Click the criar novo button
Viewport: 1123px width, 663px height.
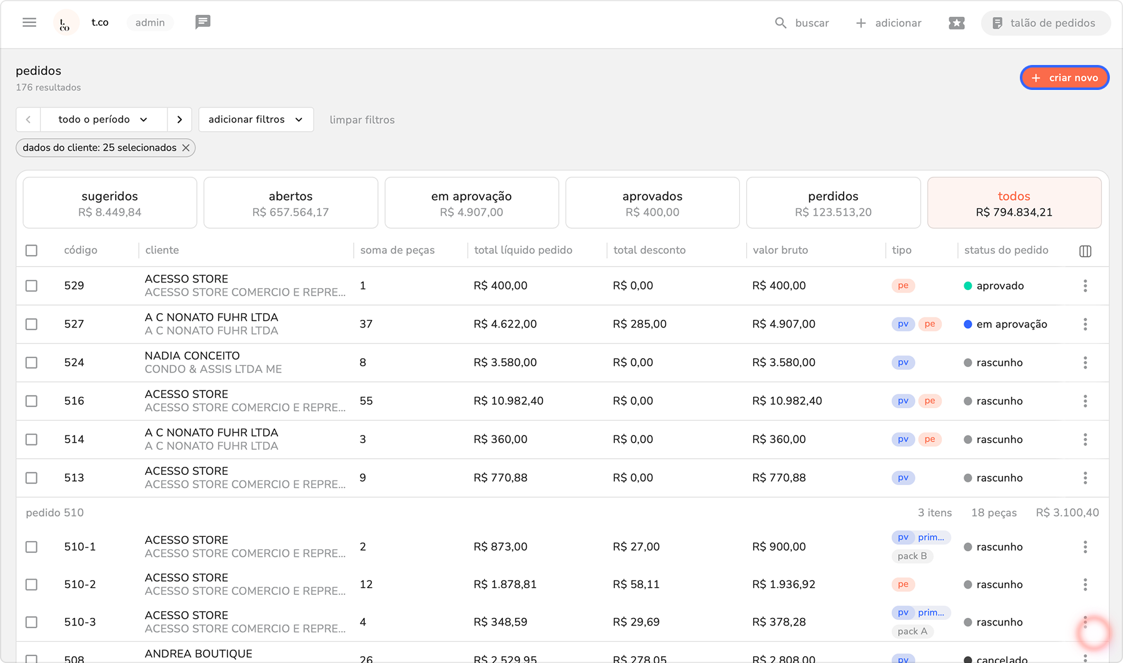pos(1064,77)
